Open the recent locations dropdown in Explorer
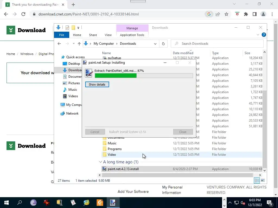Viewport: 278px width, 208px height. point(74,44)
